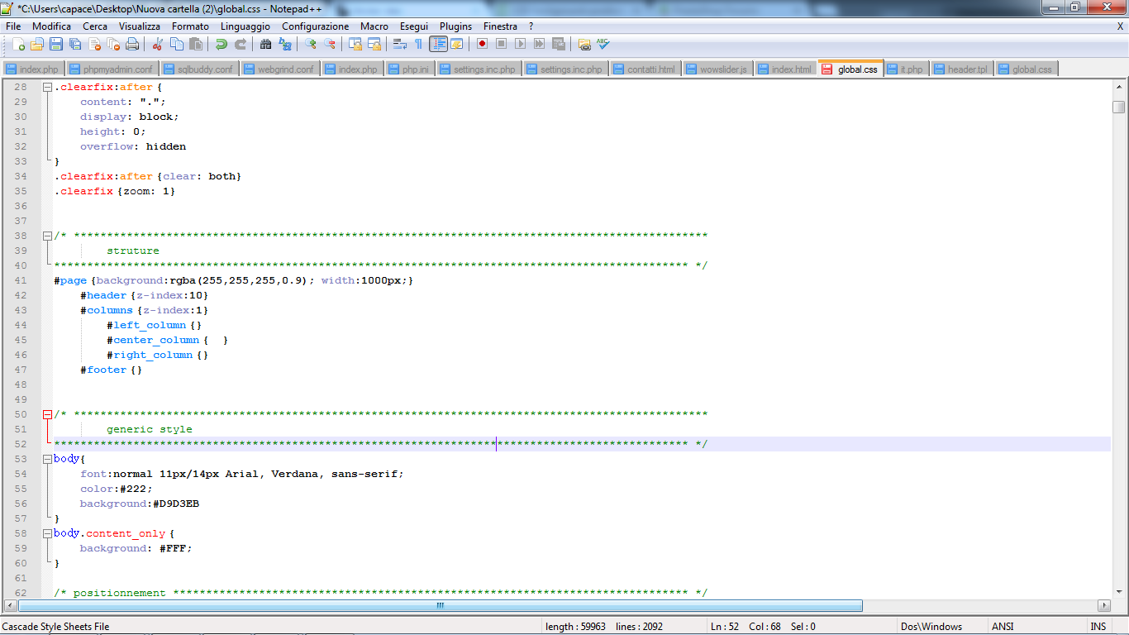This screenshot has width=1129, height=635.
Task: Collapse the body rule at line 53
Action: [x=48, y=459]
